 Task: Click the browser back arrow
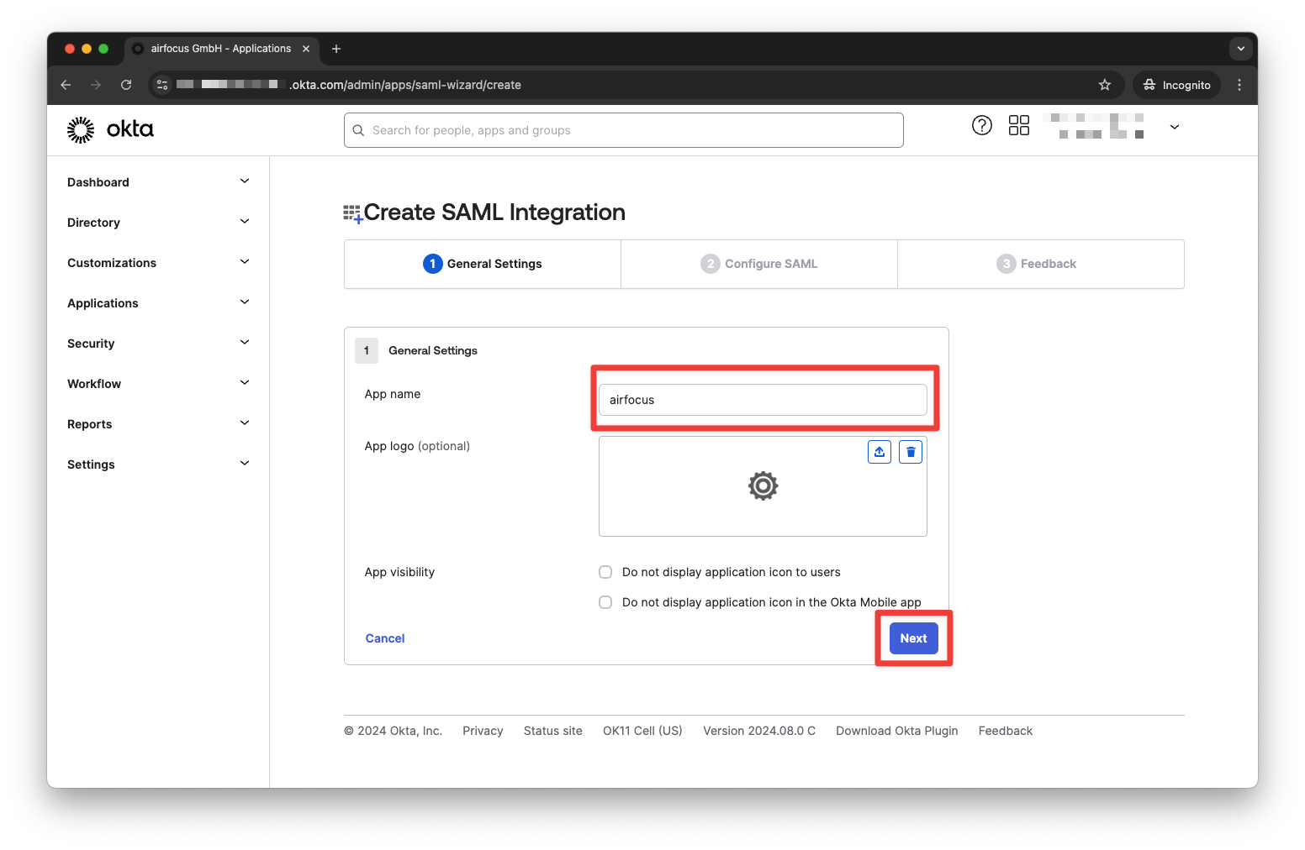coord(66,85)
